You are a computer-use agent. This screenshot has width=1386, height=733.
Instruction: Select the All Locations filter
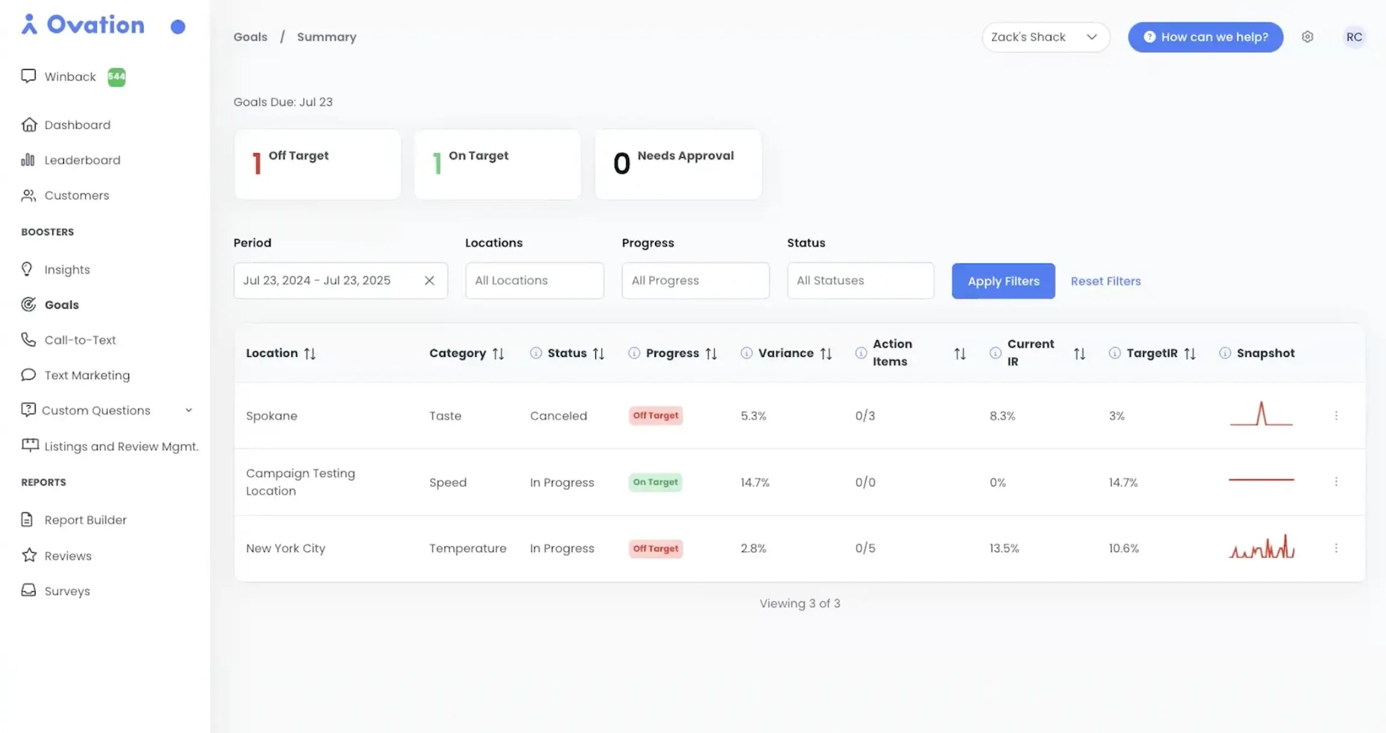click(x=534, y=280)
